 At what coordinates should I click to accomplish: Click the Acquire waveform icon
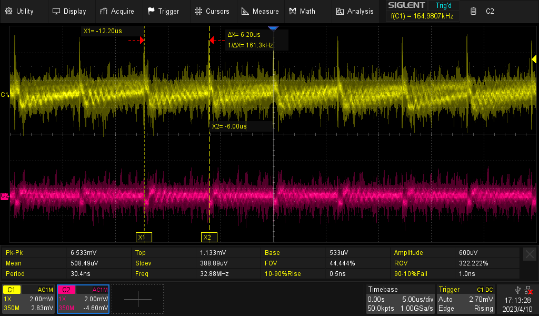pyautogui.click(x=104, y=12)
